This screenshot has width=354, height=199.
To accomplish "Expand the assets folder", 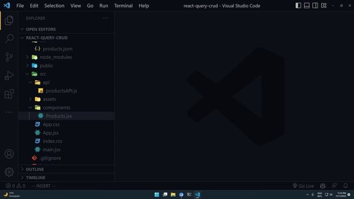I will [66, 99].
